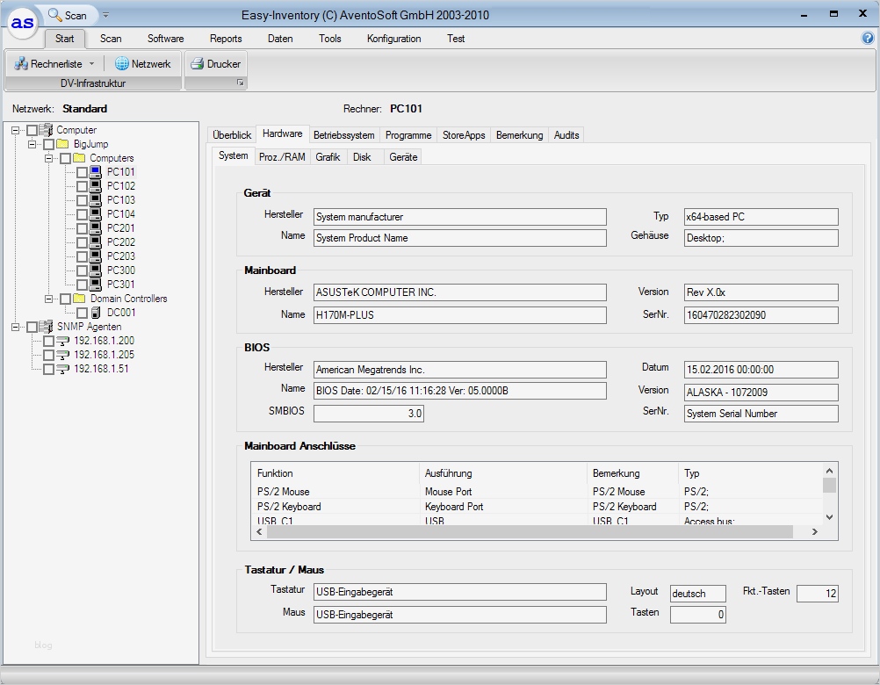Viewport: 880px width, 685px height.
Task: Switch to the Betriebssystem tab
Action: (x=343, y=135)
